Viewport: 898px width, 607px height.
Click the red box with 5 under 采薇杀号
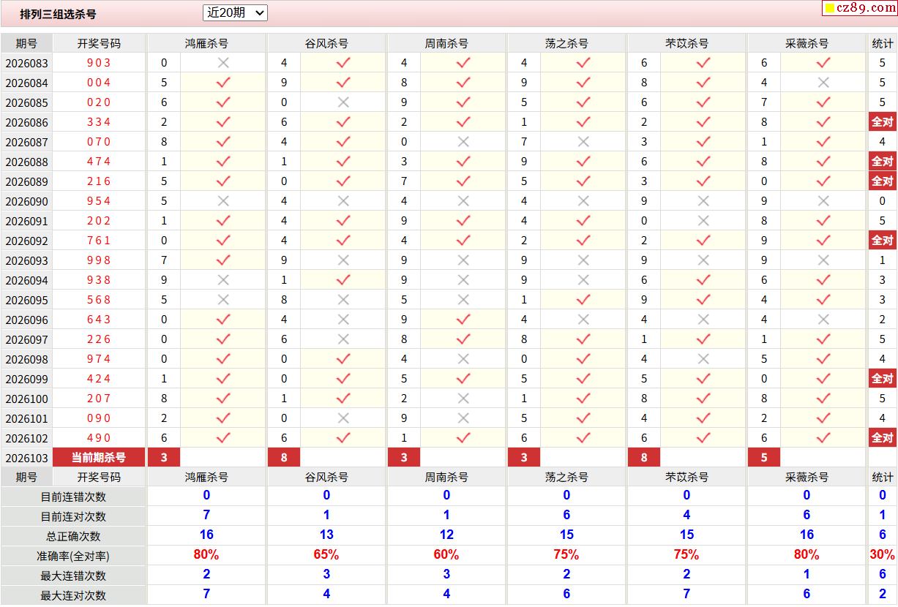[x=764, y=458]
